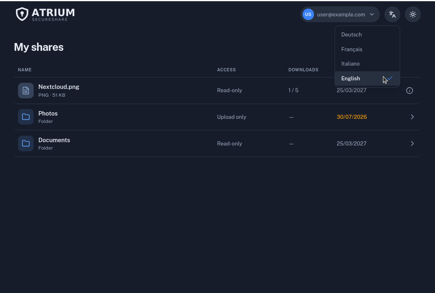Click the My shares heading
This screenshot has width=435, height=293.
coord(39,47)
